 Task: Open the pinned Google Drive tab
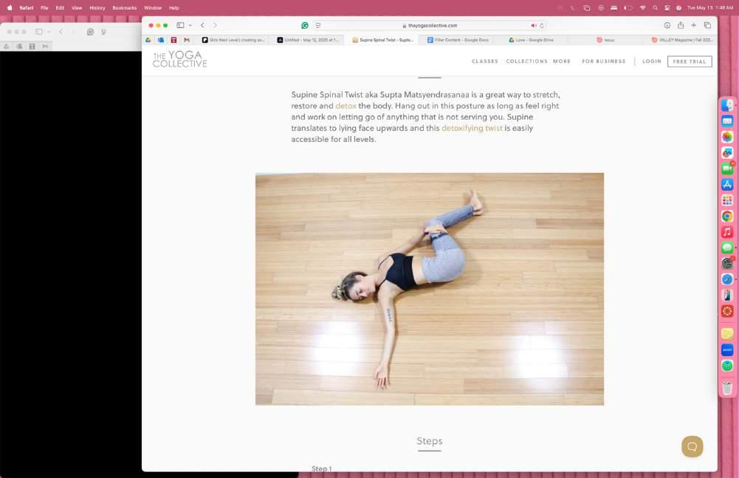tap(148, 40)
